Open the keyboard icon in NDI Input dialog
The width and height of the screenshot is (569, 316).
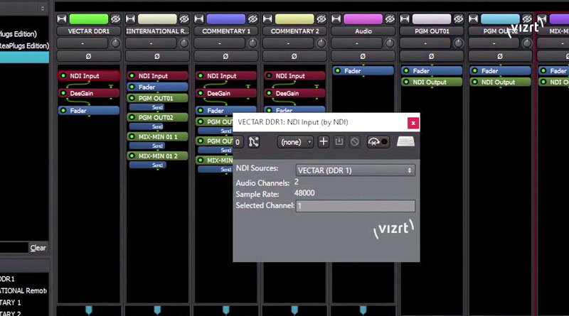tap(405, 142)
